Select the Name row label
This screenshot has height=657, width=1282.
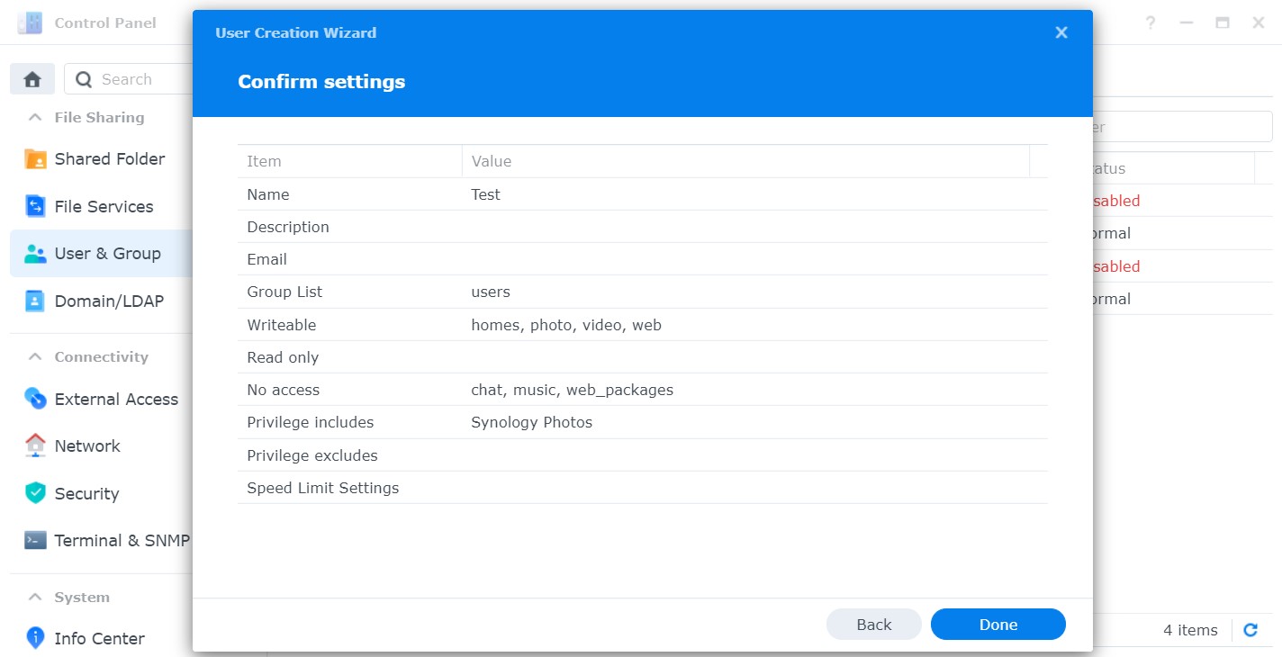click(268, 194)
